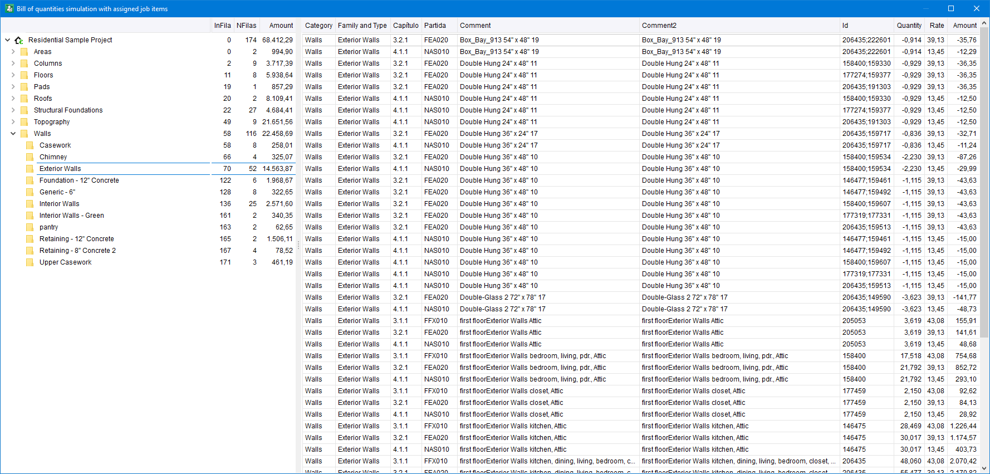Click the Interior Walls folder icon
Image resolution: width=990 pixels, height=474 pixels.
pos(30,204)
